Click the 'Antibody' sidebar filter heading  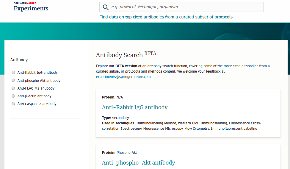pos(19,60)
